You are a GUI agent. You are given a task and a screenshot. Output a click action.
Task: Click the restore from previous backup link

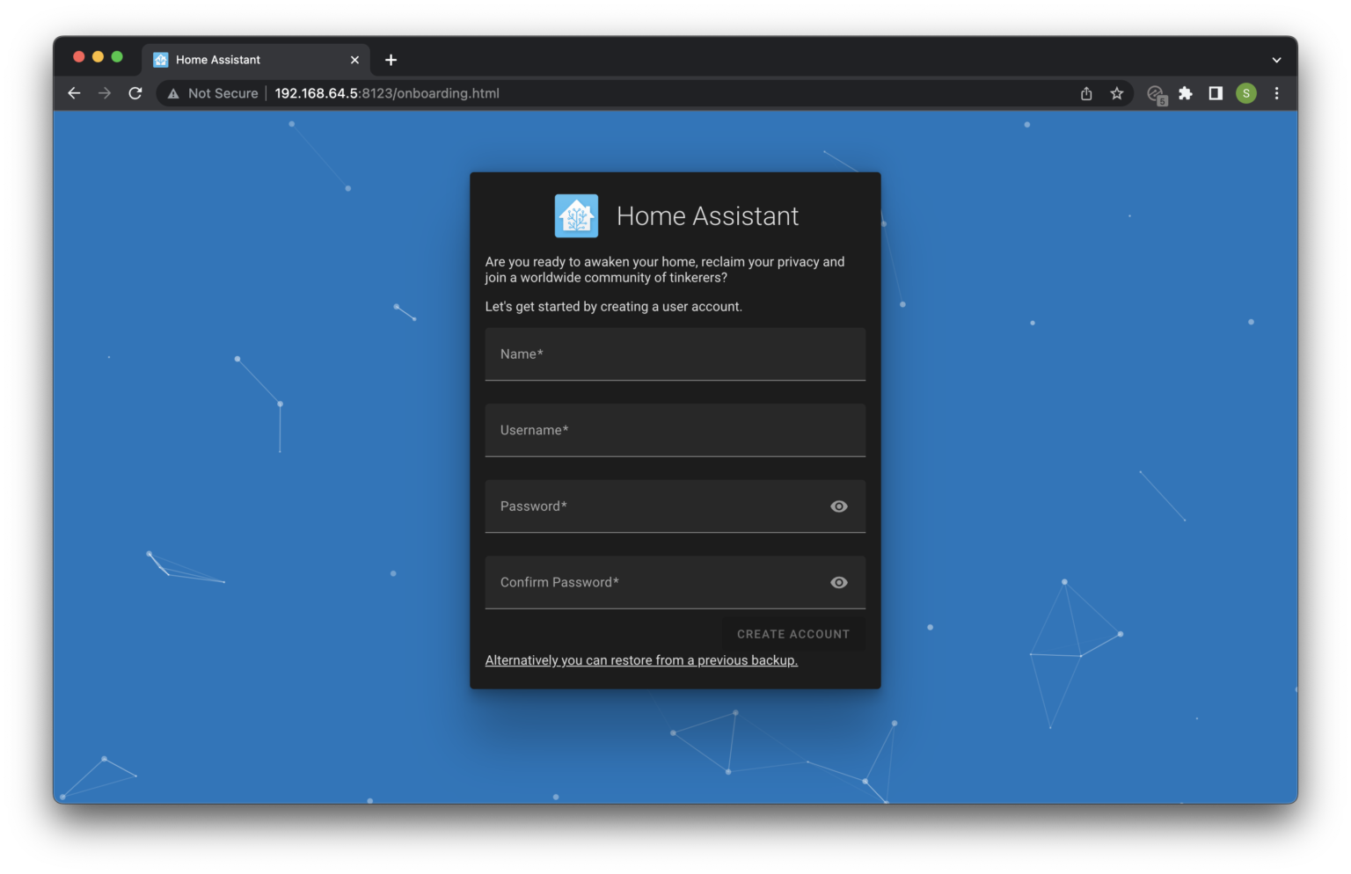coord(641,659)
